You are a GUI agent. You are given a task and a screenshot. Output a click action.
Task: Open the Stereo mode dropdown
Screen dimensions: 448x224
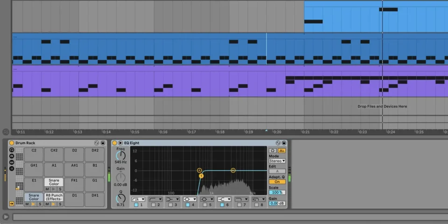(x=277, y=161)
